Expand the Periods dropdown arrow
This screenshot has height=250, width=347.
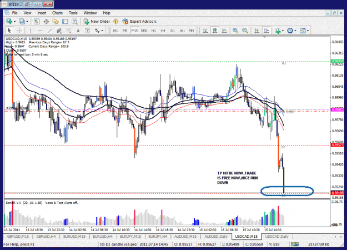(295, 31)
